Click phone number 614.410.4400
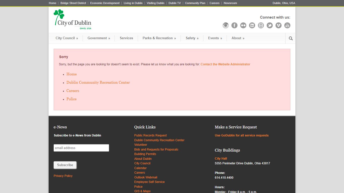The width and height of the screenshot is (344, 193). pyautogui.click(x=224, y=178)
